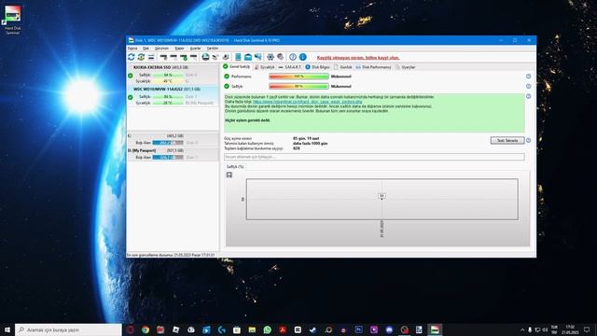Viewport: 597px width, 336px height.
Task: Click the Performans 100 % bar
Action: [298, 77]
